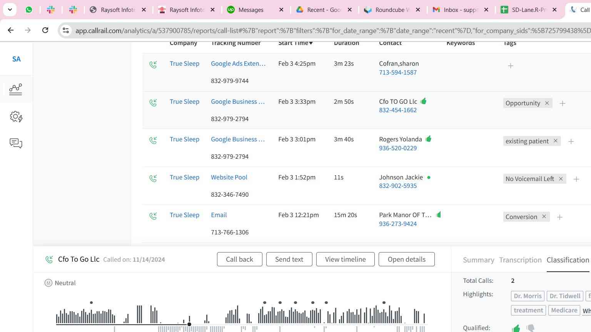
Task: Open the Analytics chart icon in sidebar
Action: [15, 89]
